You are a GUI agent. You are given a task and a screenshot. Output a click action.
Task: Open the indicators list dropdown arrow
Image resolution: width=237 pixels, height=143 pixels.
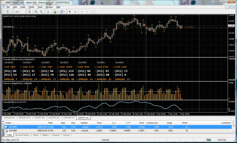(57, 12)
